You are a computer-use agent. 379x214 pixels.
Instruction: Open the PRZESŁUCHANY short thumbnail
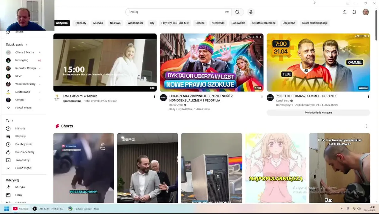pos(84,168)
